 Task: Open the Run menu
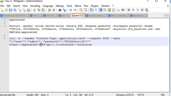[x=86, y=6]
